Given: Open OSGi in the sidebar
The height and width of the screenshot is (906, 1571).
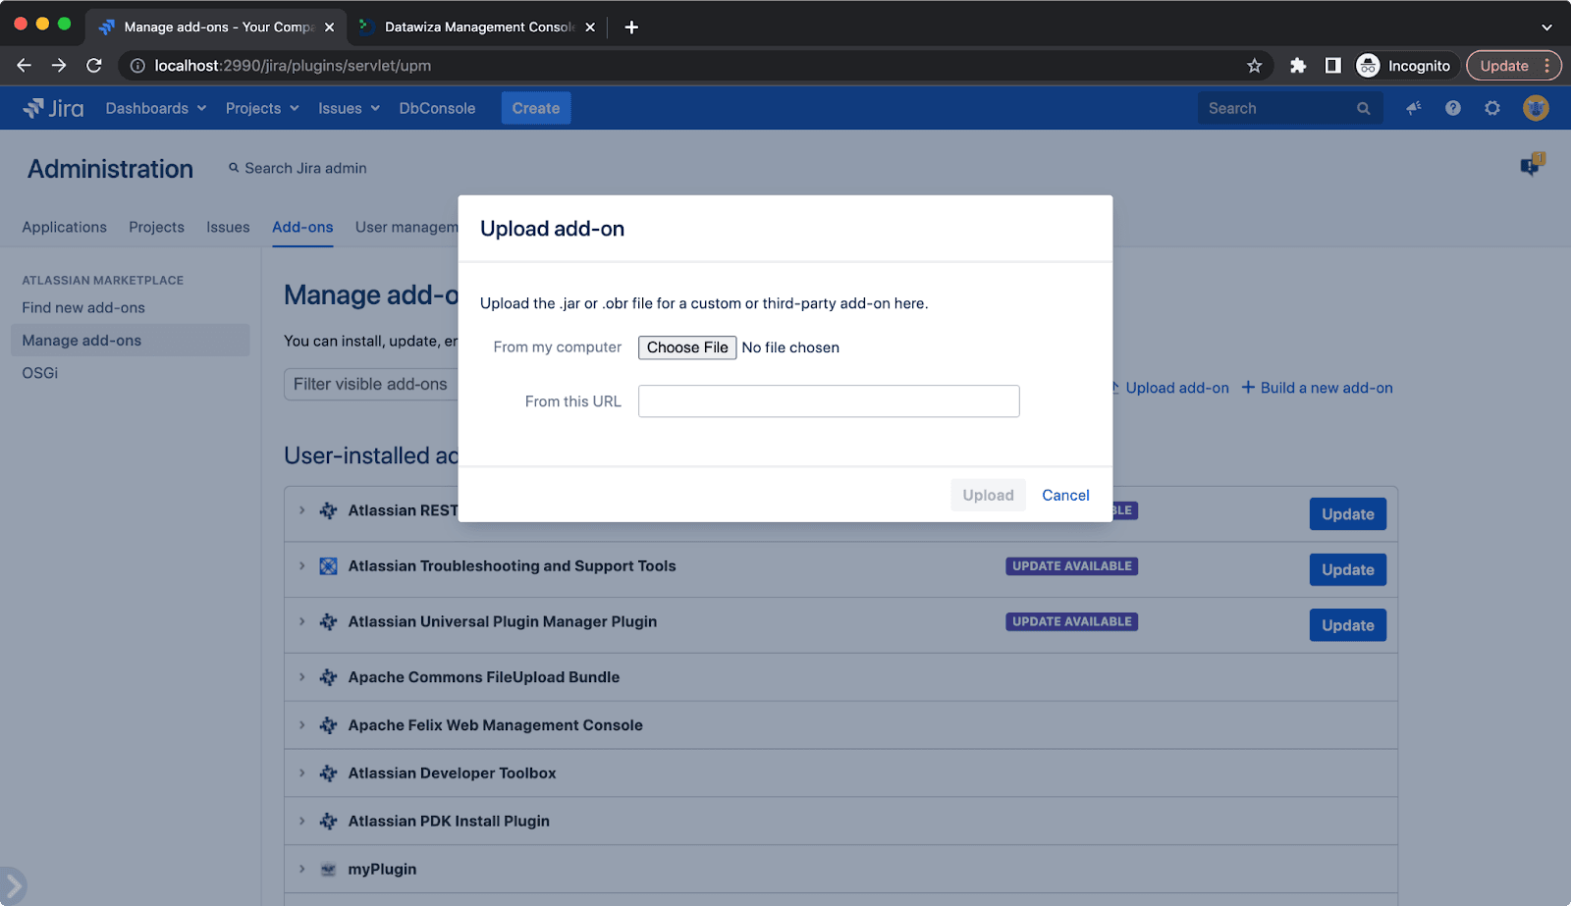Looking at the screenshot, I should pyautogui.click(x=40, y=373).
